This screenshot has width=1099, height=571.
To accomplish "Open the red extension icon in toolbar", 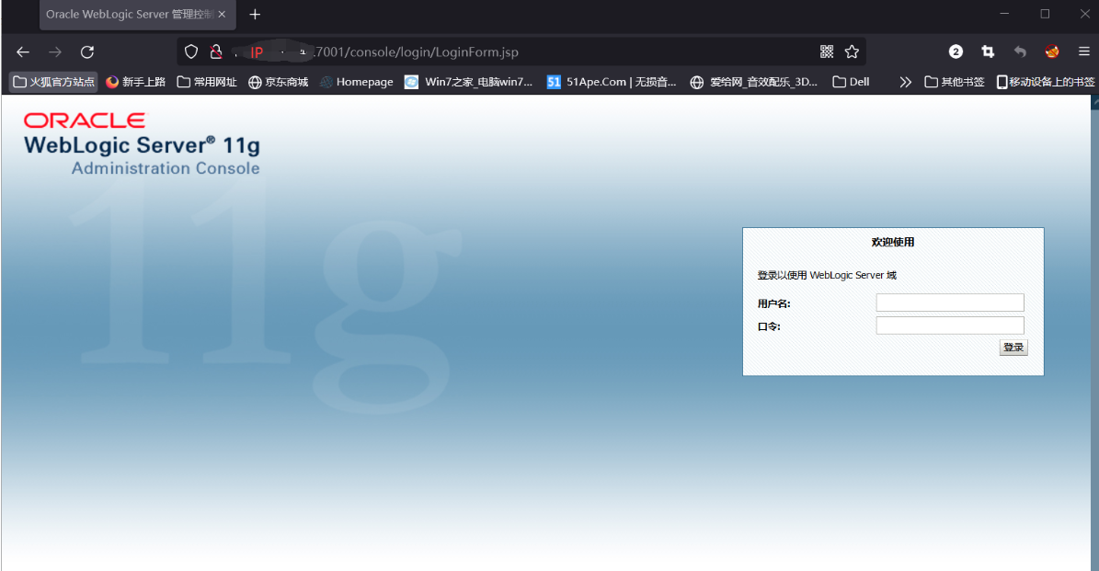I will [1052, 51].
